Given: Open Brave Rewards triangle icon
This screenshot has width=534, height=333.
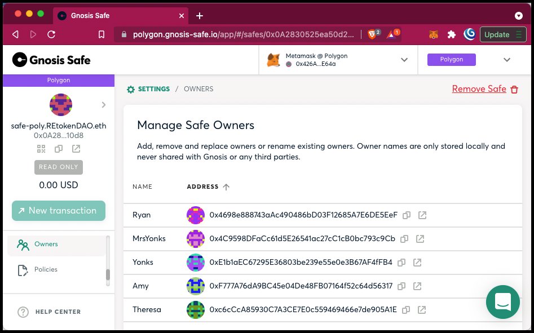Looking at the screenshot, I should pyautogui.click(x=391, y=34).
